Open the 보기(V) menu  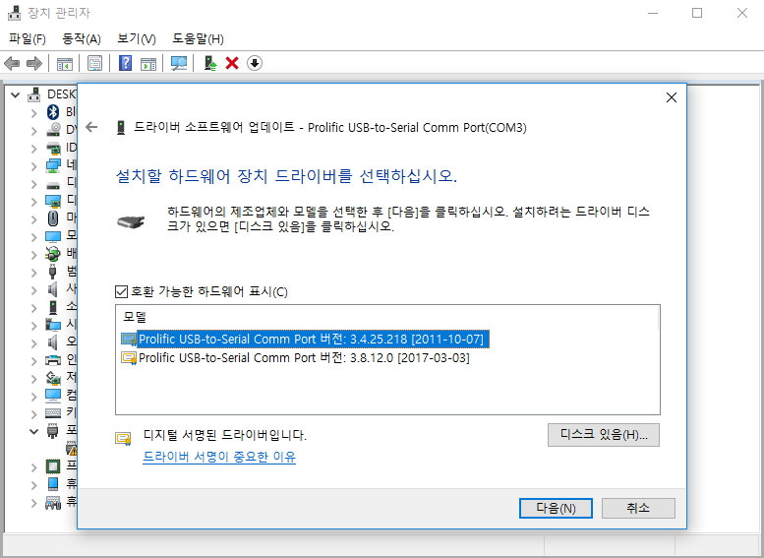(137, 38)
